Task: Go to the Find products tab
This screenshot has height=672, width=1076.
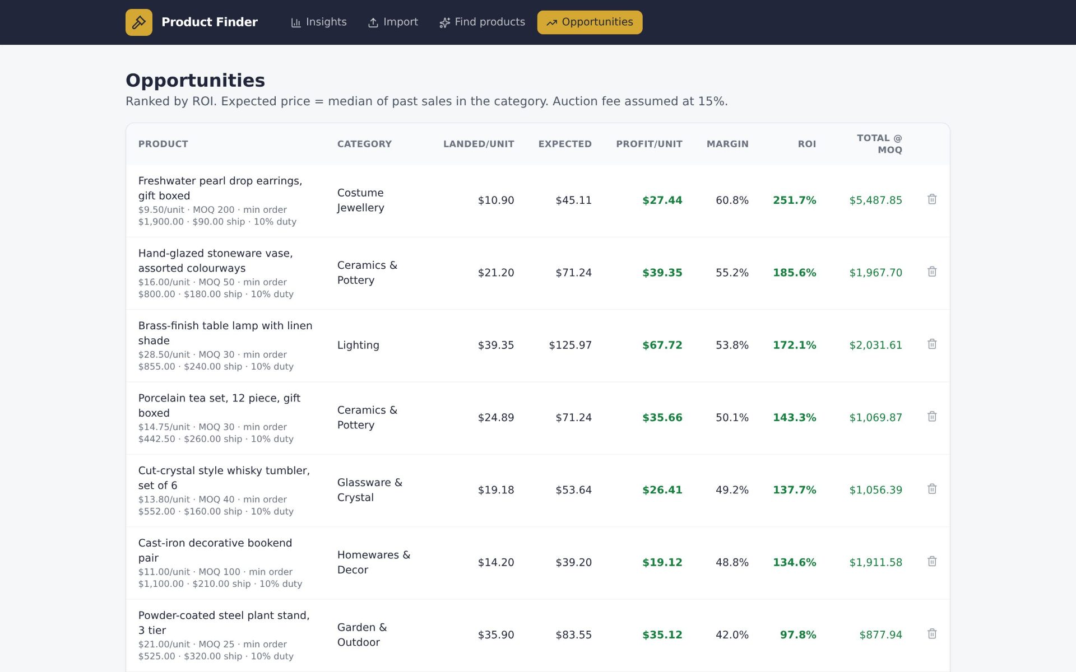Action: (482, 22)
